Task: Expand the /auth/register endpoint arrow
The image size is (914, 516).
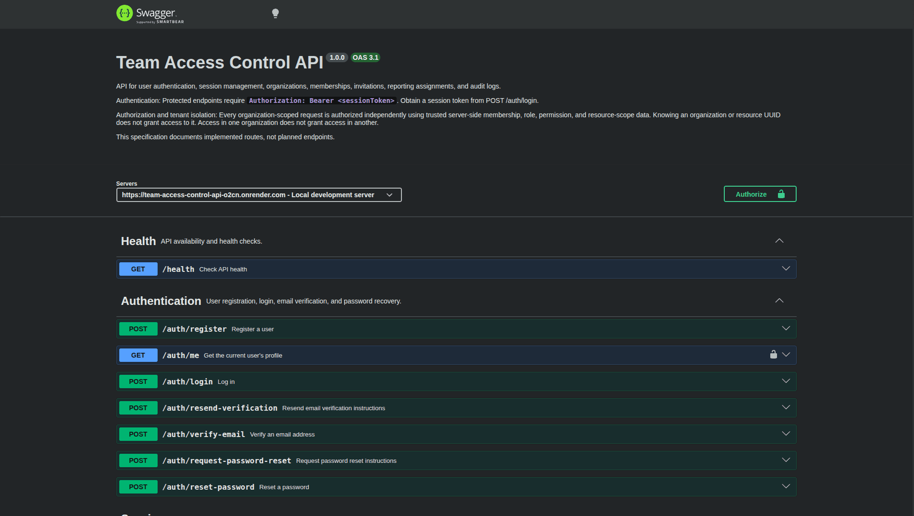Action: [x=786, y=328]
